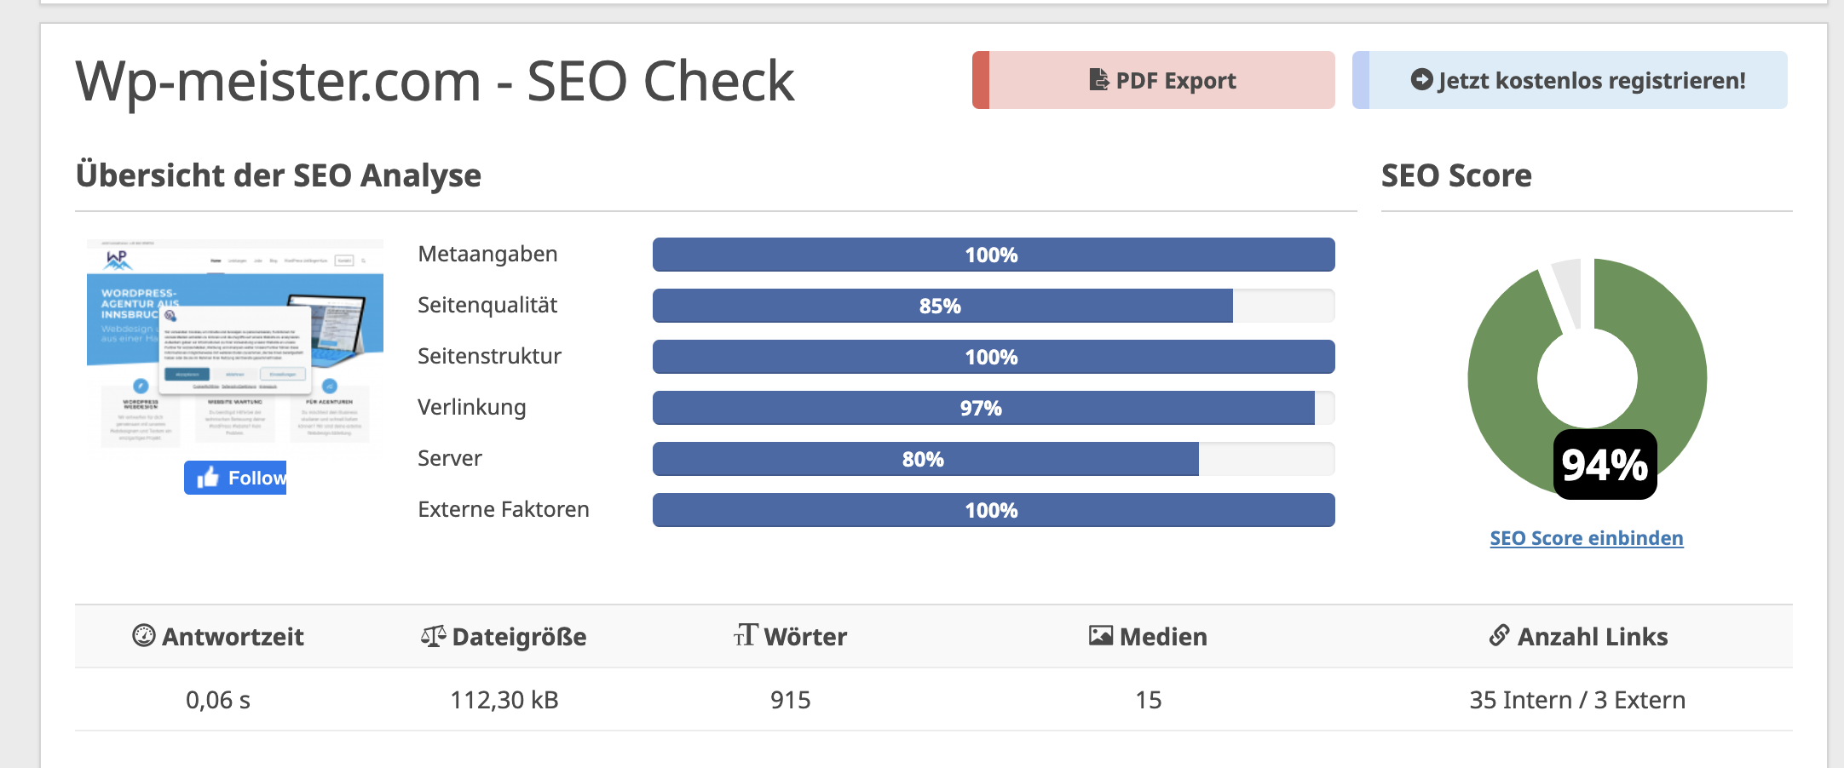Image resolution: width=1844 pixels, height=768 pixels.
Task: Select the Externe Faktoren label
Action: pos(504,509)
